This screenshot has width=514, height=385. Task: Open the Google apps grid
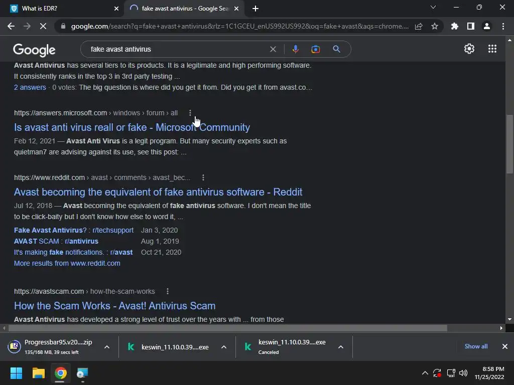click(x=492, y=49)
